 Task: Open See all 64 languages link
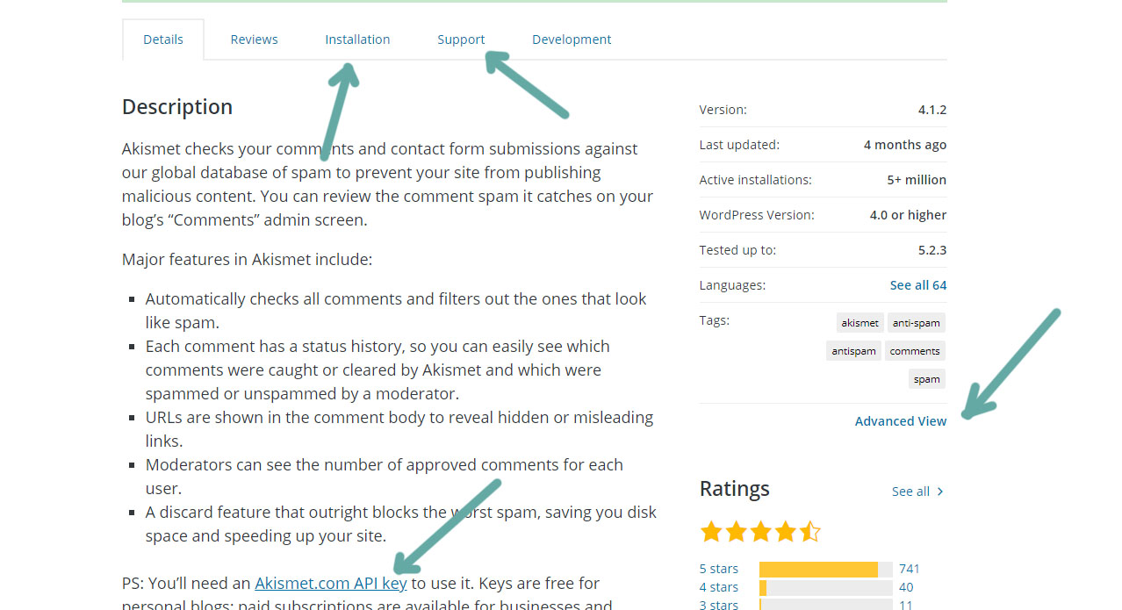click(917, 285)
